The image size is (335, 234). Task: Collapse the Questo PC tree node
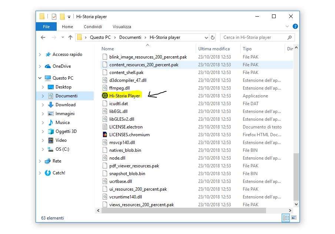coord(40,78)
